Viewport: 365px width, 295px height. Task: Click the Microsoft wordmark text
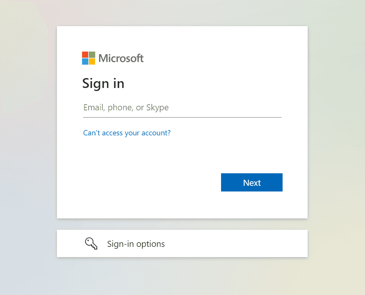pos(121,58)
